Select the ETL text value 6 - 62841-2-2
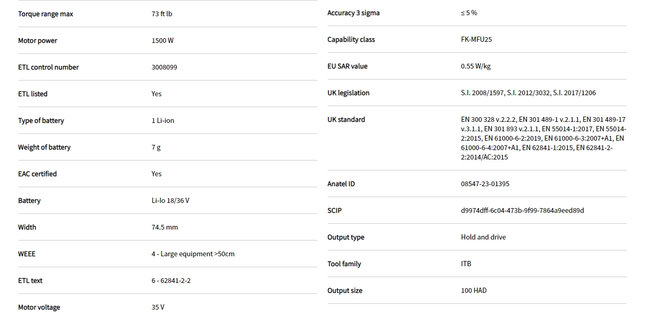 [x=171, y=281]
